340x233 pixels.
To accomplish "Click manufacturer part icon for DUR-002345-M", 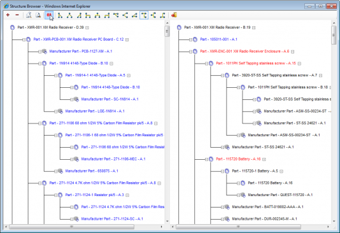I will (227, 219).
